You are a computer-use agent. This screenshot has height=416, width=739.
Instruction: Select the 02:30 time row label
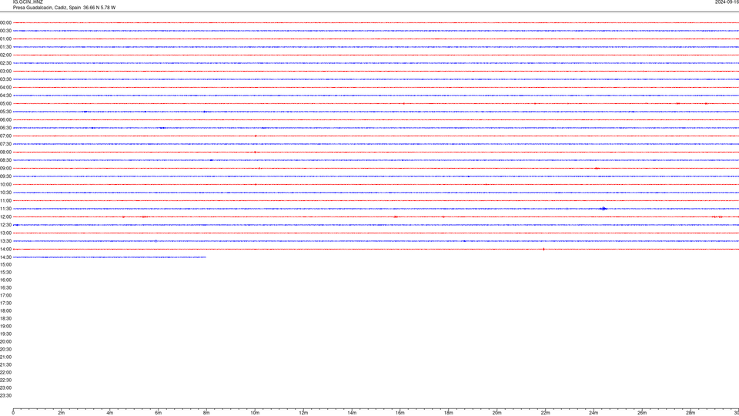click(x=5, y=63)
